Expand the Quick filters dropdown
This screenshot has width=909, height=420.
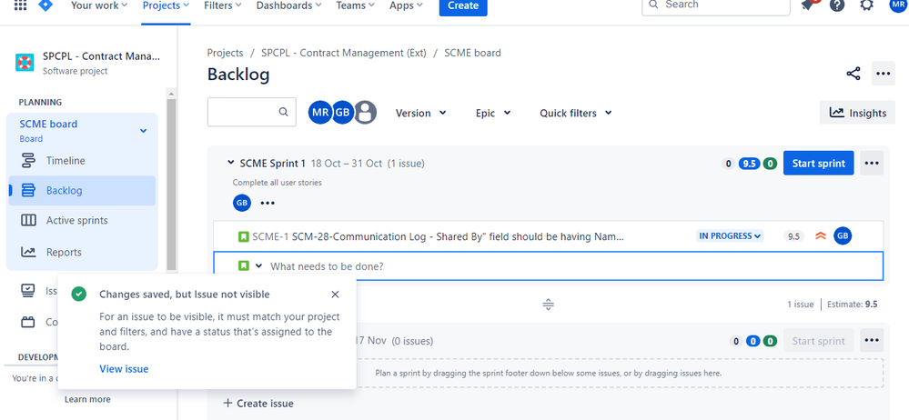(x=576, y=113)
